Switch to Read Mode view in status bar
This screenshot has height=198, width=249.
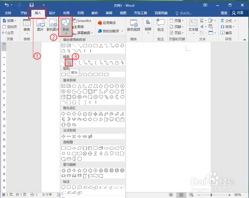pos(171,195)
